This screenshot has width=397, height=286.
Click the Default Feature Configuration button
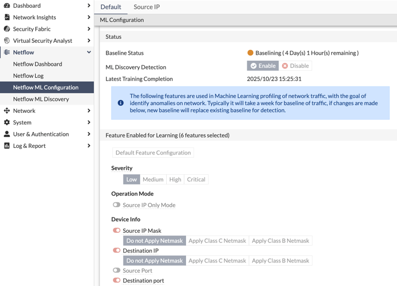153,153
